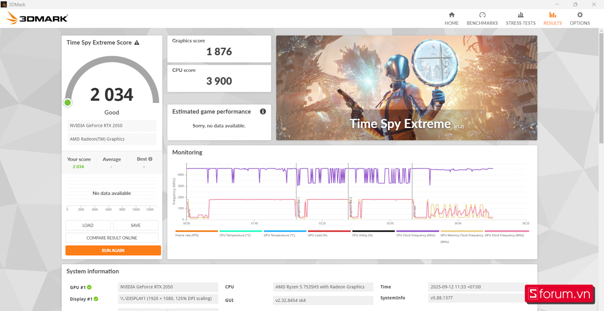Viewport: 604px width, 311px height.
Task: Click the LOAD button
Action: pyautogui.click(x=88, y=225)
